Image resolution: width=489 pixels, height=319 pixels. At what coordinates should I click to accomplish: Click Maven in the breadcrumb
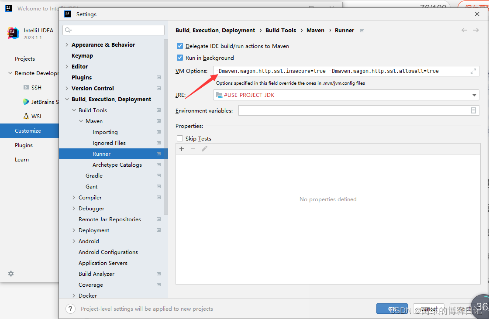click(x=315, y=30)
